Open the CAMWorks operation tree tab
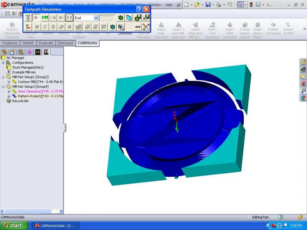Image resolution: width=307 pixels, height=230 pixels. tap(46, 52)
